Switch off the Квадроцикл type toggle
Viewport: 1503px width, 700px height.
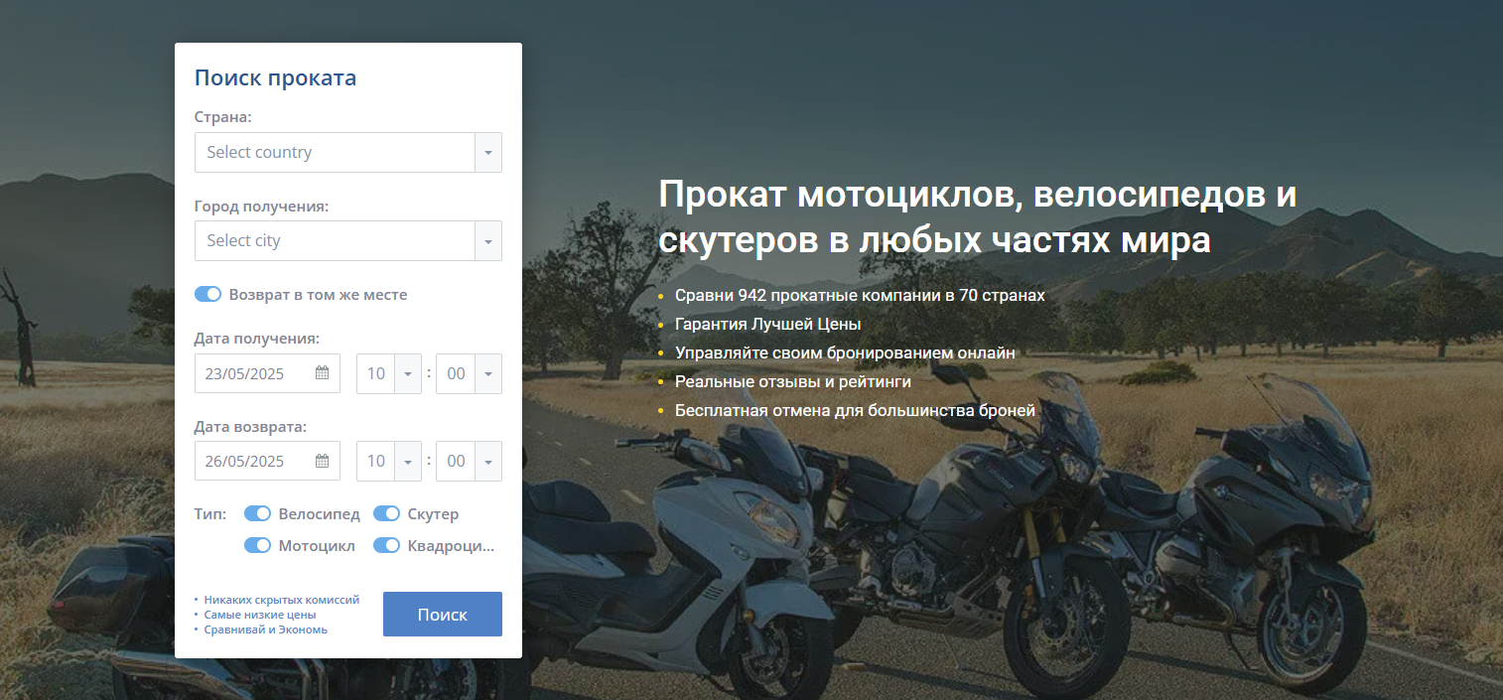pyautogui.click(x=386, y=545)
